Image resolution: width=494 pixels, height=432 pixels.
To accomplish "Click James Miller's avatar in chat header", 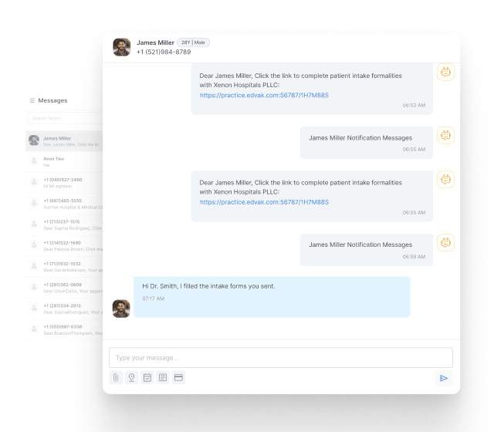I will 121,47.
